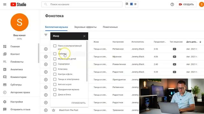Click the genre list scrollbar
Image resolution: width=204 pixels, height=114 pixels.
(87, 61)
